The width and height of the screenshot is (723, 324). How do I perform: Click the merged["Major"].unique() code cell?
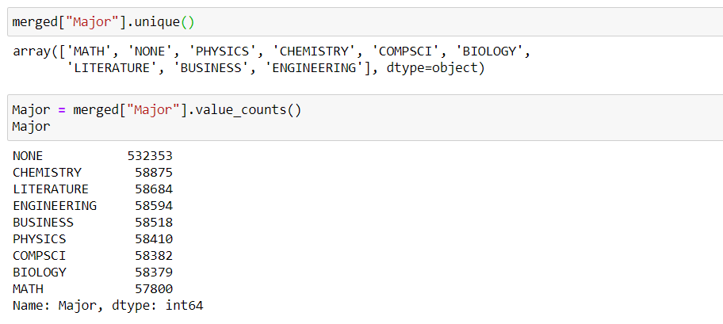(365, 21)
